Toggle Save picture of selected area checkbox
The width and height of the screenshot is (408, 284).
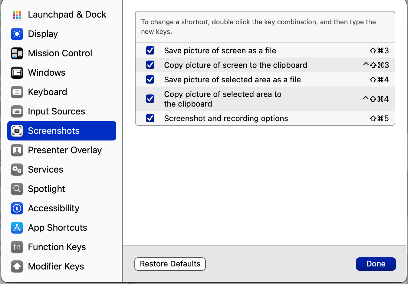coord(150,79)
